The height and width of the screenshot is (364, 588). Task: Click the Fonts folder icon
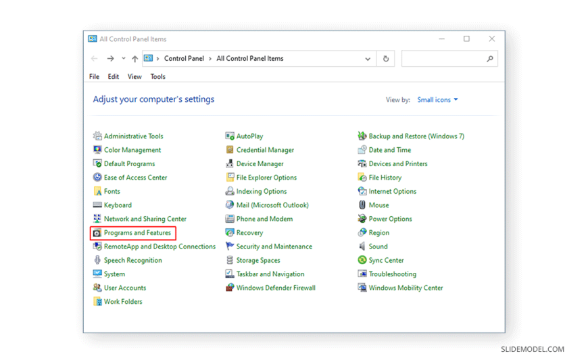tap(97, 191)
